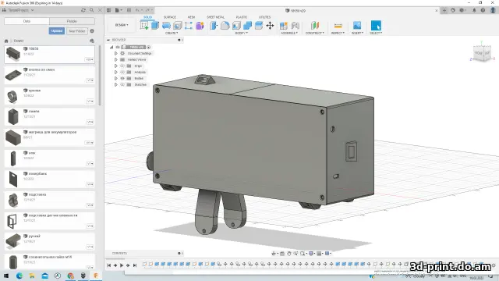Click the Insert image icon
499x281 pixels.
[x=357, y=26]
